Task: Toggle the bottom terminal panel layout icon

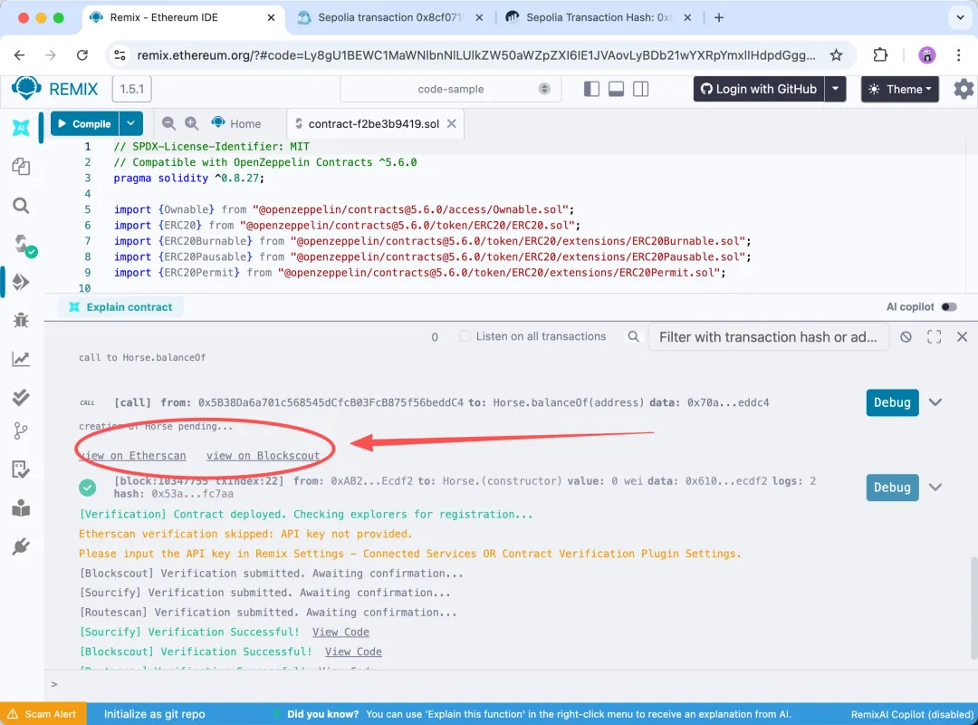Action: tap(617, 90)
